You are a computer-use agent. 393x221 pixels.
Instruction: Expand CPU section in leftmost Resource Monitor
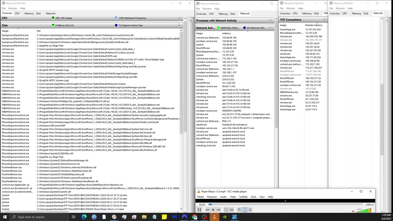pyautogui.click(x=179, y=18)
